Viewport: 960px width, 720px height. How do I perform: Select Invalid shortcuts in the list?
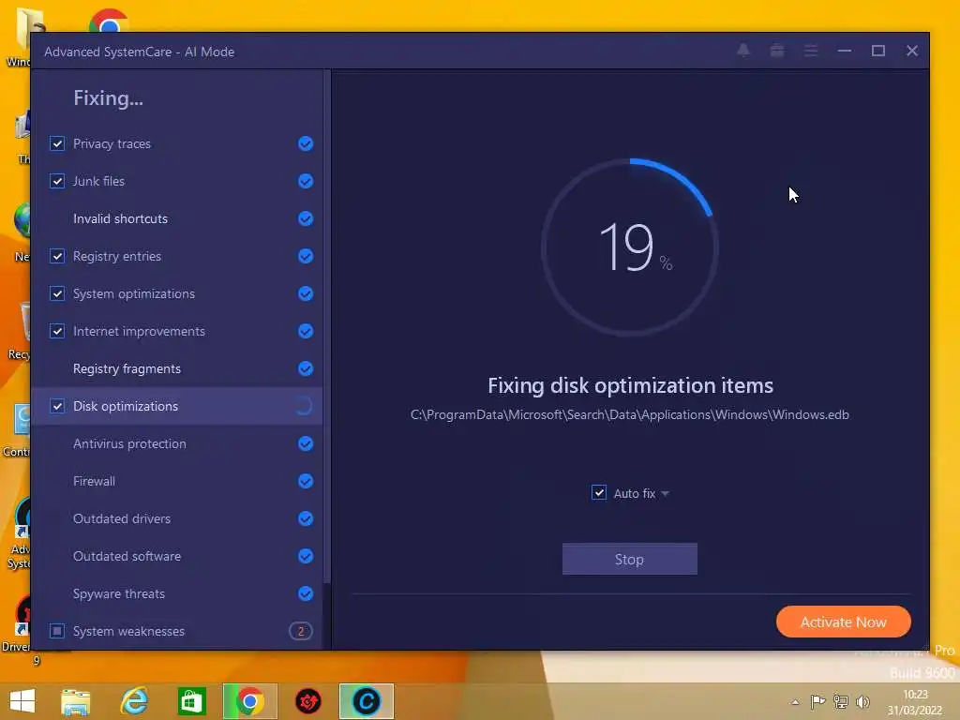(176, 218)
